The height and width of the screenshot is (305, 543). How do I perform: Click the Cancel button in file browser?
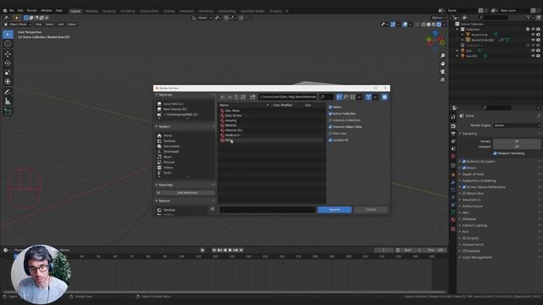371,209
